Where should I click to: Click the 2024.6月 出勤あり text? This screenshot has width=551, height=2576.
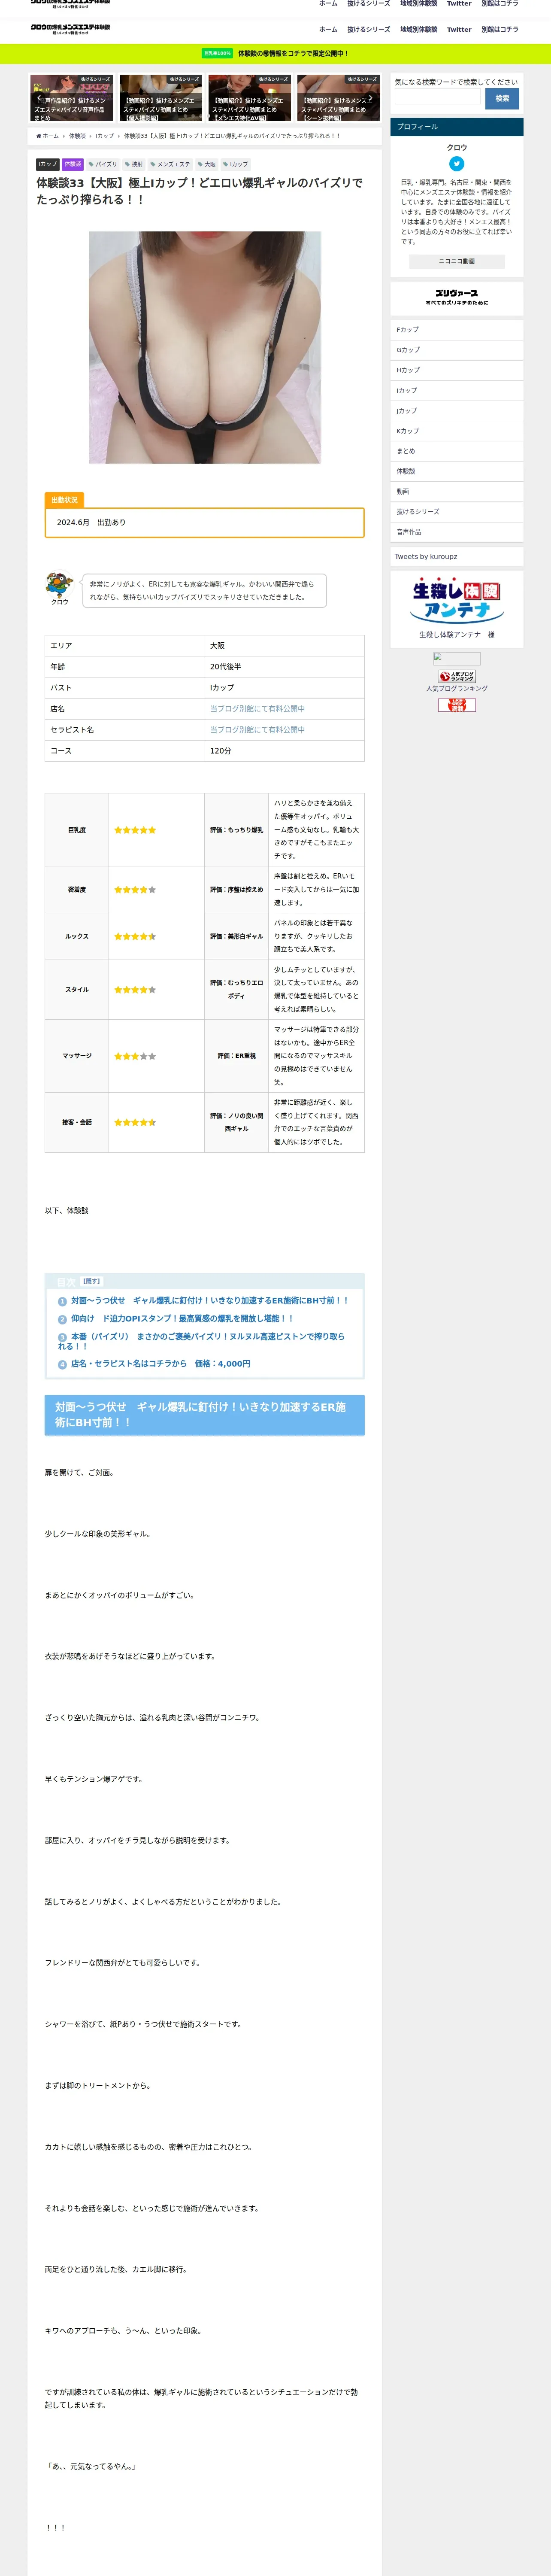[91, 522]
